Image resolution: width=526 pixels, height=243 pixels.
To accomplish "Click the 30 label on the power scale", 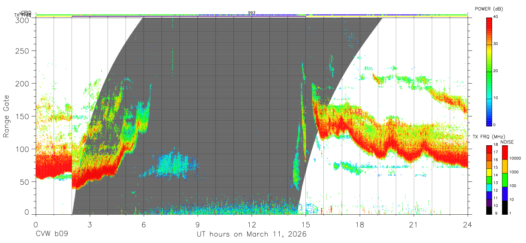I will point(496,44).
